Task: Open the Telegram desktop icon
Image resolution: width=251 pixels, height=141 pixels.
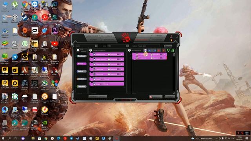Action: [x=15, y=58]
